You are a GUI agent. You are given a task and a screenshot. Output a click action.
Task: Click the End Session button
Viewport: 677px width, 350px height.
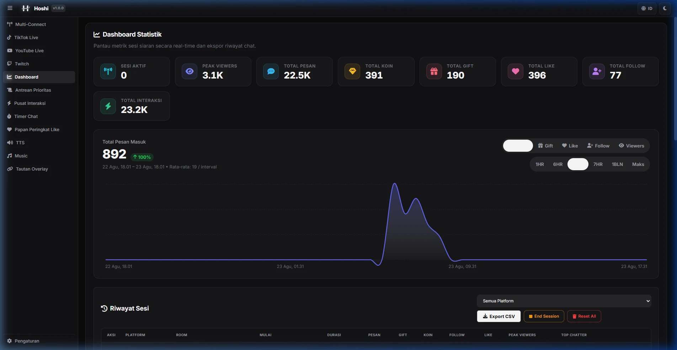(544, 316)
